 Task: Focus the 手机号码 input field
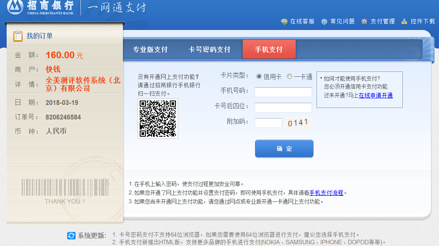(283, 92)
